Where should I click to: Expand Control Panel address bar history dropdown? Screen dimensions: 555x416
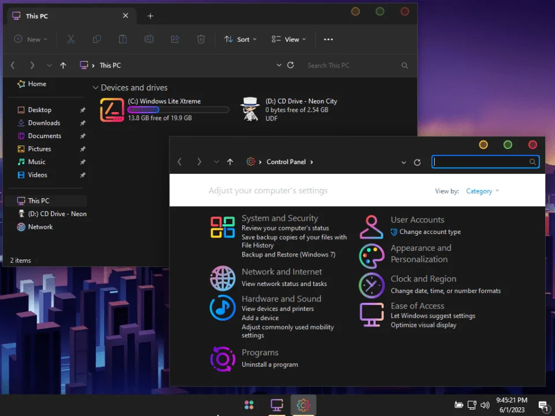pos(404,162)
